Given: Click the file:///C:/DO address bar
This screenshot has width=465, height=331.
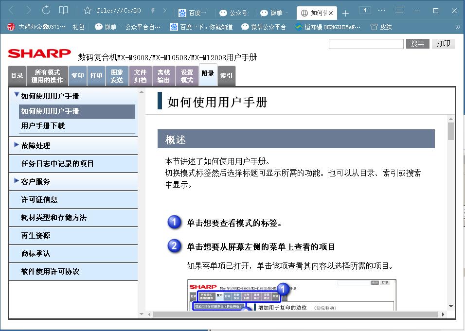Looking at the screenshot, I should 119,11.
